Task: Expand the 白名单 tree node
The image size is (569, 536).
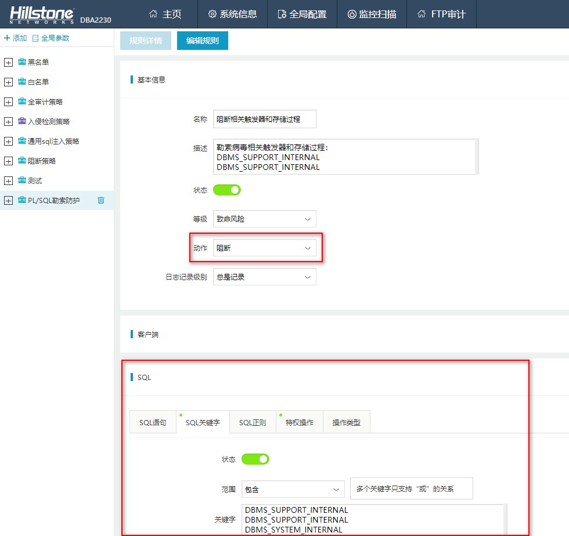Action: pos(8,82)
